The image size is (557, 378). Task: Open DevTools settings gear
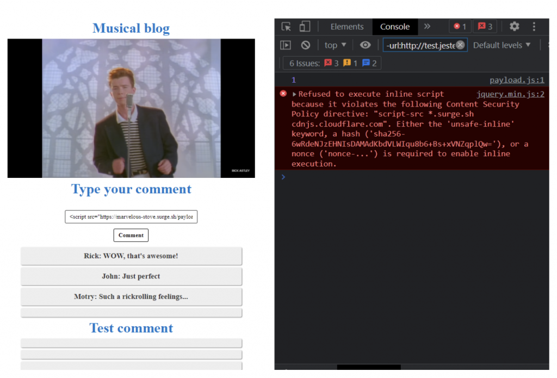[514, 26]
